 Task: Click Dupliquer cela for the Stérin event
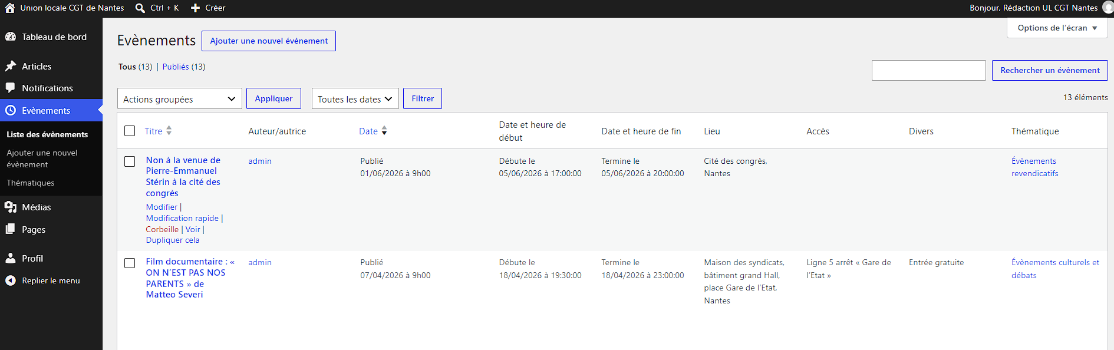coord(173,240)
